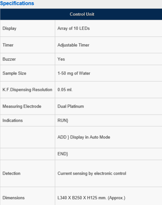The width and height of the screenshot is (162, 205).
Task: Select the 1-50 mg of Water value
Action: 74,73
